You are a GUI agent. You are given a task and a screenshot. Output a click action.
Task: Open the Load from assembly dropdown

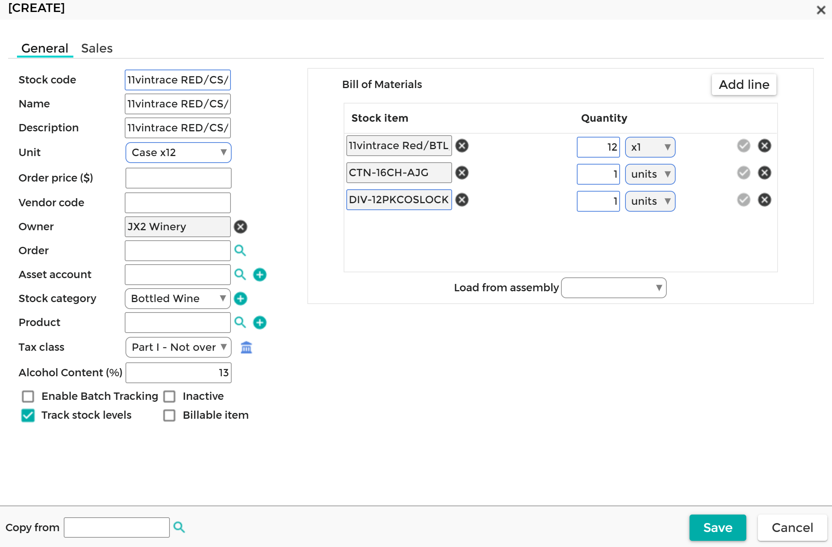[x=613, y=288]
